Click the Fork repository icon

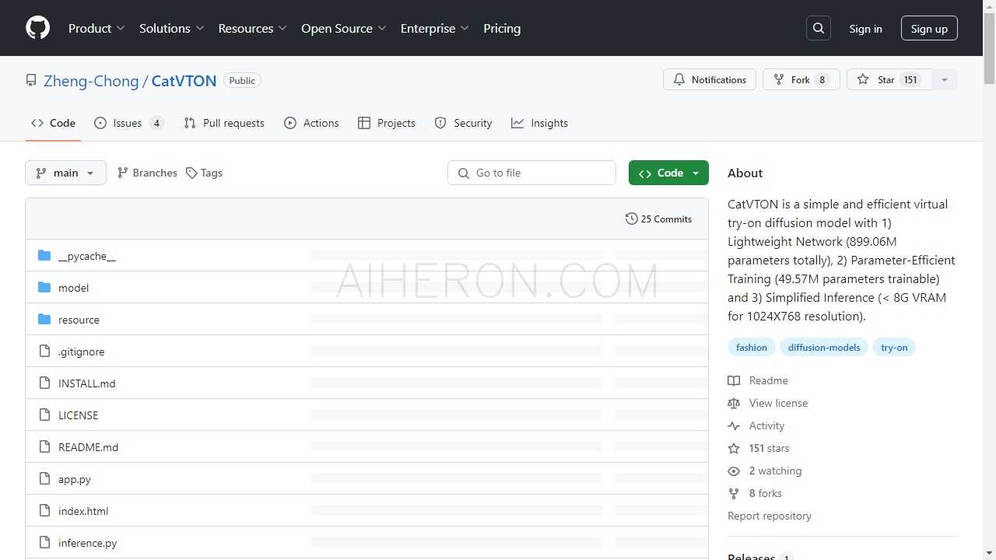point(779,80)
